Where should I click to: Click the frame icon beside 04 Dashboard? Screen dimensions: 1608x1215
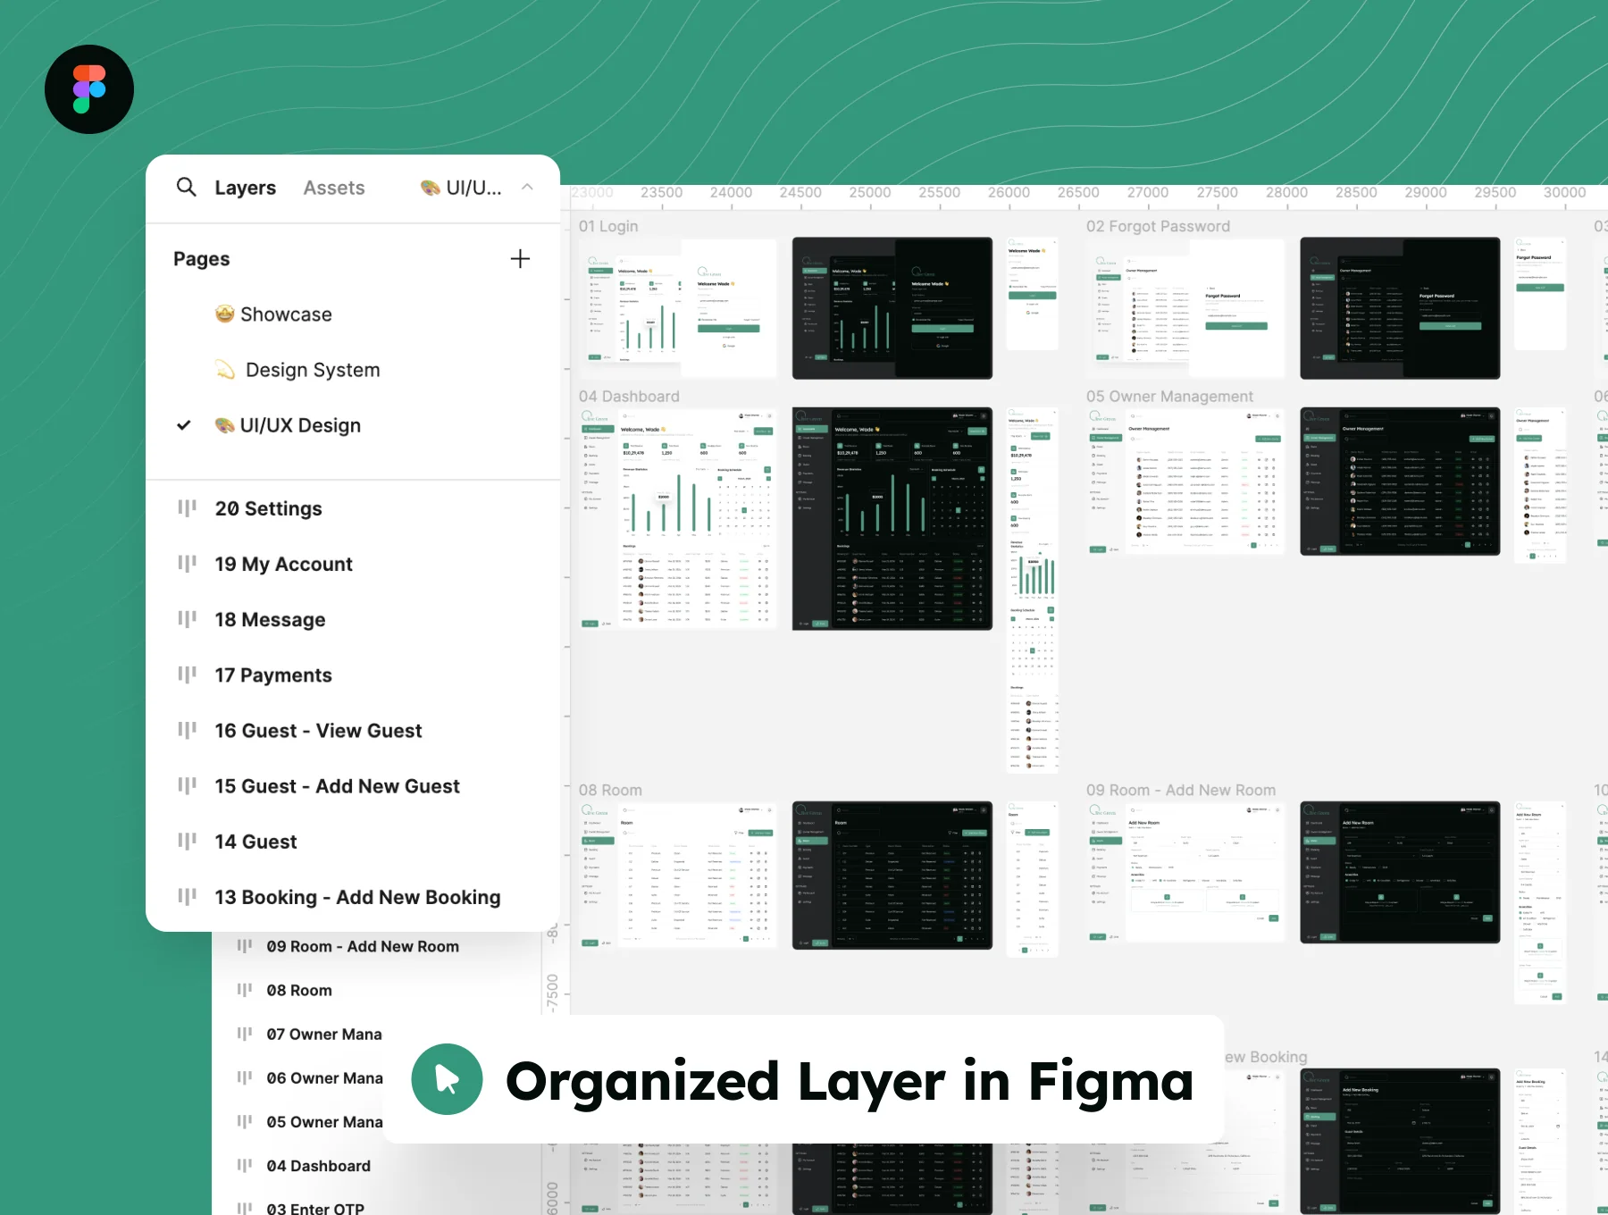[245, 1166]
